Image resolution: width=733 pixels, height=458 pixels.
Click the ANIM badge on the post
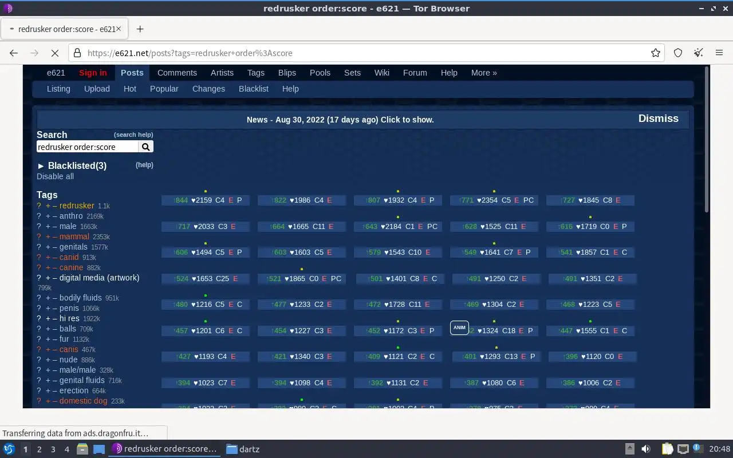click(459, 327)
